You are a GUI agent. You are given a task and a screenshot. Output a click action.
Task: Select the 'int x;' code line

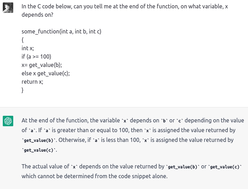click(x=28, y=48)
